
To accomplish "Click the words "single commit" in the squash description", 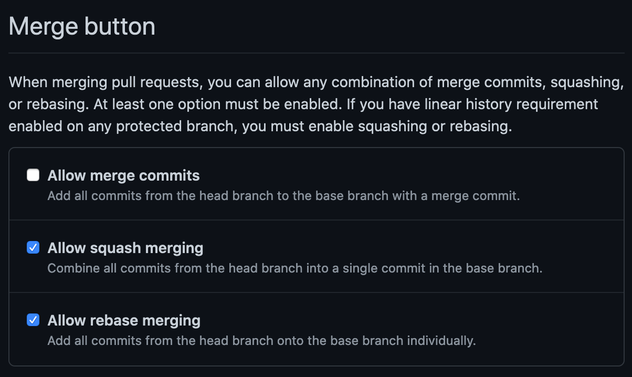I will click(x=382, y=269).
